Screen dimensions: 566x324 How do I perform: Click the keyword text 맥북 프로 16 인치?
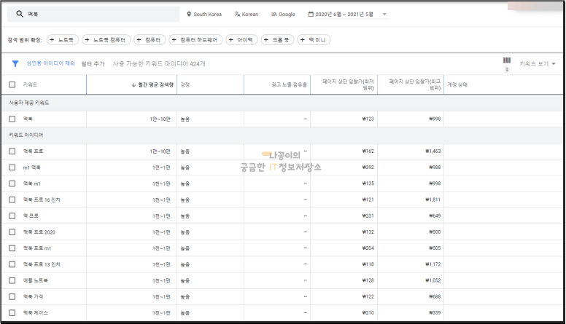(42, 199)
